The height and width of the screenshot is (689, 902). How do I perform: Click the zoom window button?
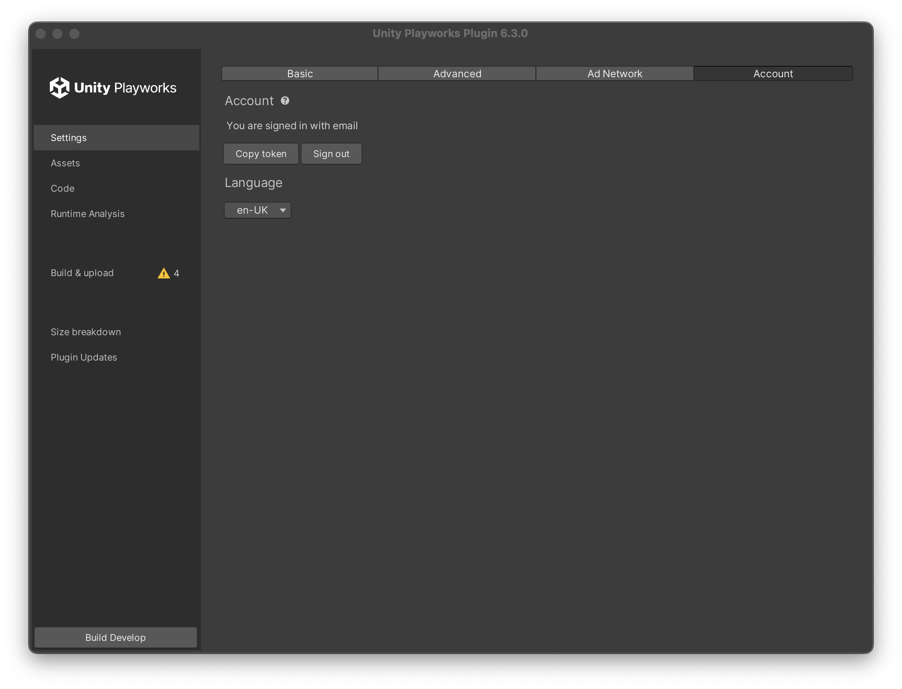(x=74, y=34)
